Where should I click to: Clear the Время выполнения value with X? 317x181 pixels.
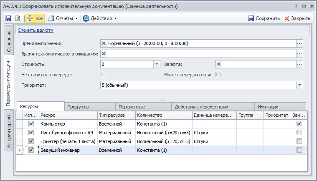pyautogui.click(x=104, y=43)
